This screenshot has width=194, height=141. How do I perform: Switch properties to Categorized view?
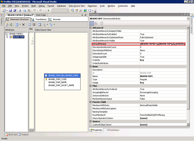click(x=92, y=23)
